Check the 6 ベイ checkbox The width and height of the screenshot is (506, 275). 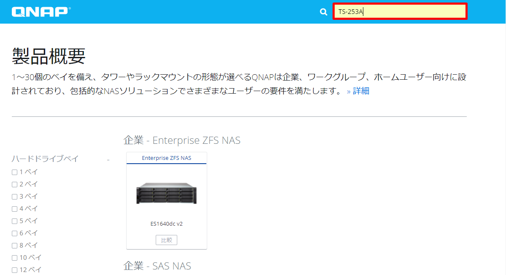point(14,234)
